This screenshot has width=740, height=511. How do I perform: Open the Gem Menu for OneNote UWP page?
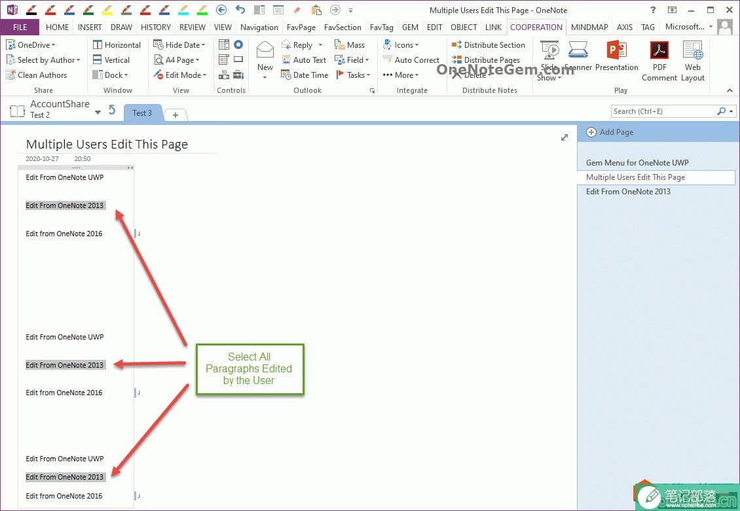tap(637, 163)
